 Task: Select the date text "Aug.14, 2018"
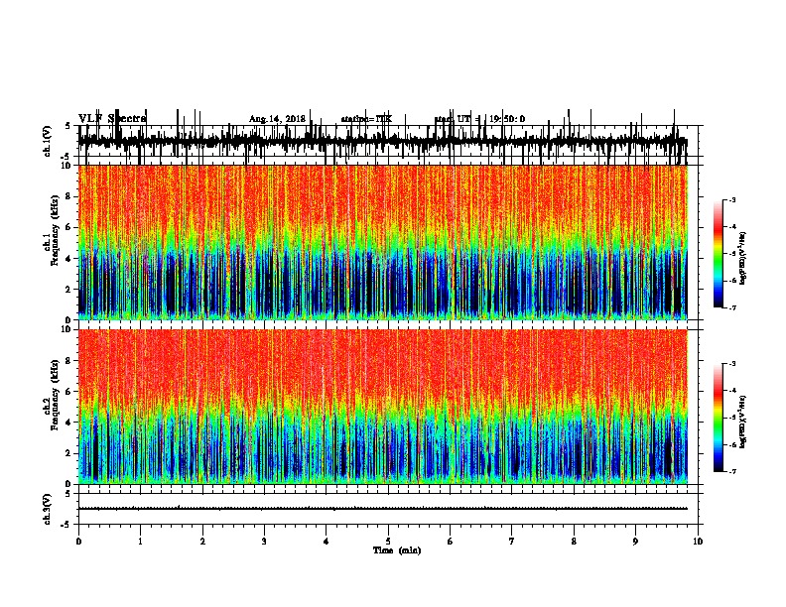click(x=277, y=119)
